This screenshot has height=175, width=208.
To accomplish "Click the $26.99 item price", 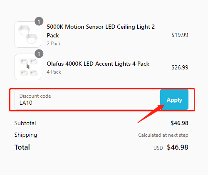I will [x=180, y=67].
